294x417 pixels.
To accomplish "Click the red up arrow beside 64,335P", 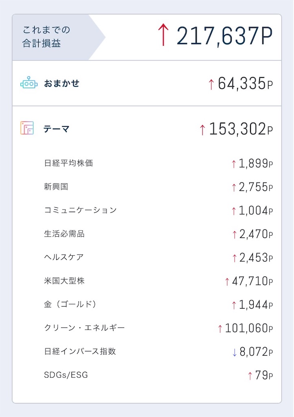I will 211,84.
